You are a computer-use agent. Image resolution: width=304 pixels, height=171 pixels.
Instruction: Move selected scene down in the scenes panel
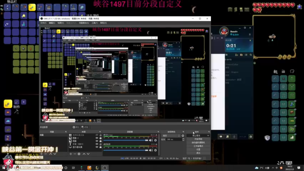[55, 154]
